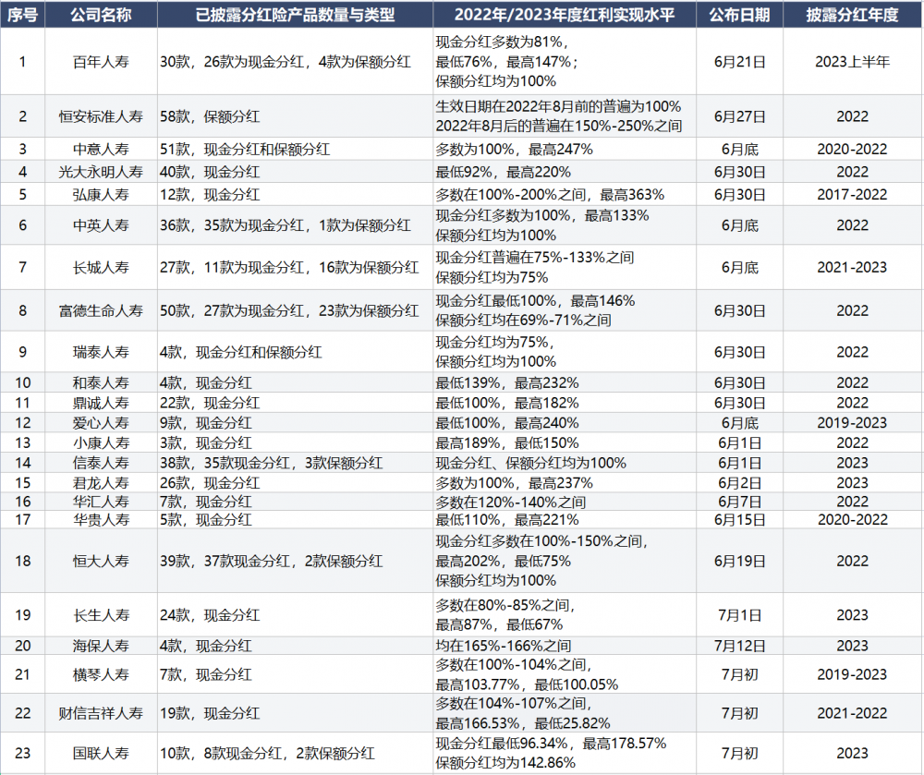Select the 多数为100%，最高237% cell
Viewport: 924px width, 775px height.
point(564,483)
